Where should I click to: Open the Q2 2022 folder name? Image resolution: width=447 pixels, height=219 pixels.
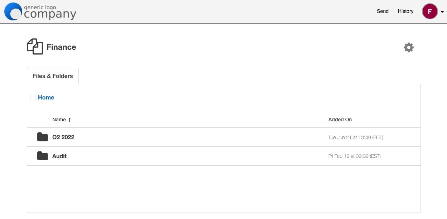(63, 137)
